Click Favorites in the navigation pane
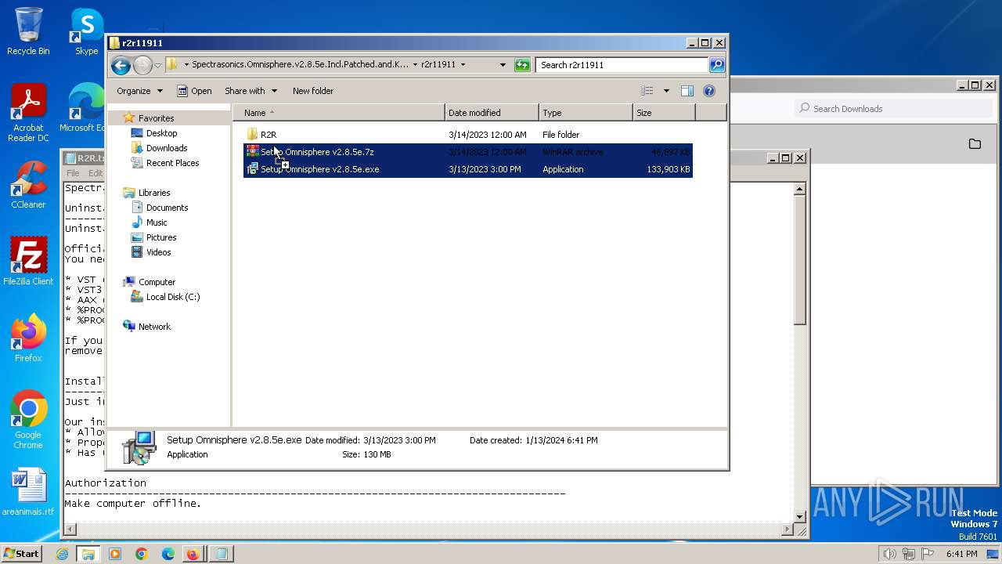Viewport: 1002px width, 564px height. click(x=156, y=118)
